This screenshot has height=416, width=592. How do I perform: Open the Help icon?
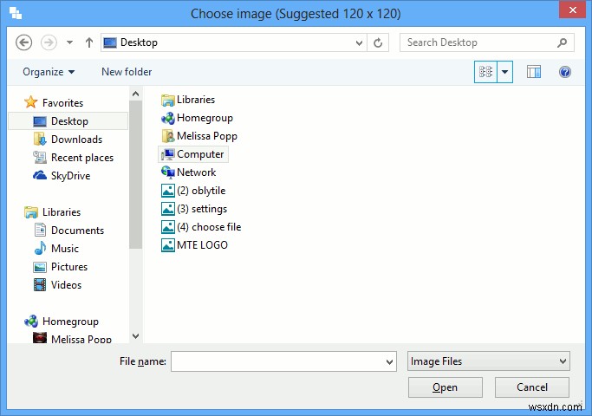coord(565,71)
